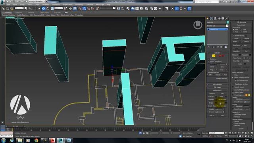Expand the Soft Selection rollout
254x143 pixels.
217,85
